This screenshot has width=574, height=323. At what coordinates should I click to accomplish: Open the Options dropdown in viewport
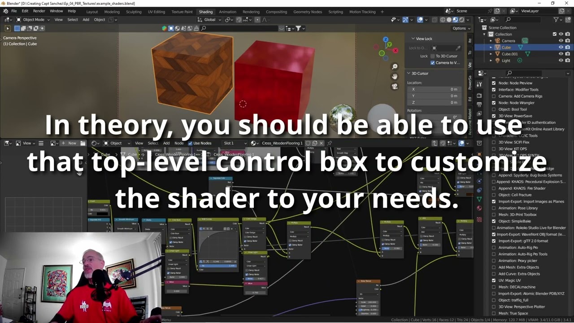(461, 28)
